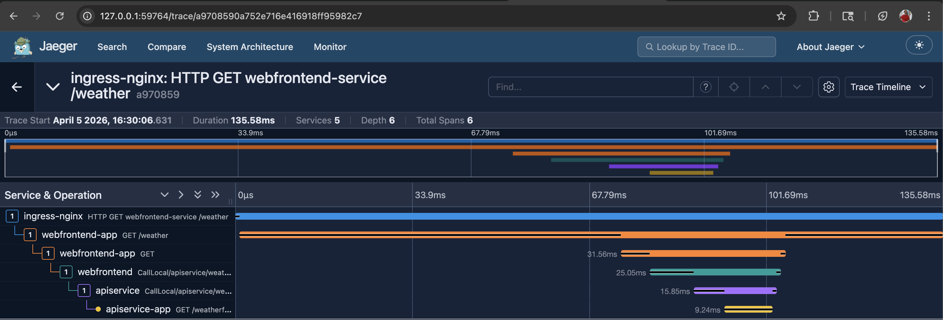Reload the page in the browser
This screenshot has height=320, width=943.
tap(60, 16)
